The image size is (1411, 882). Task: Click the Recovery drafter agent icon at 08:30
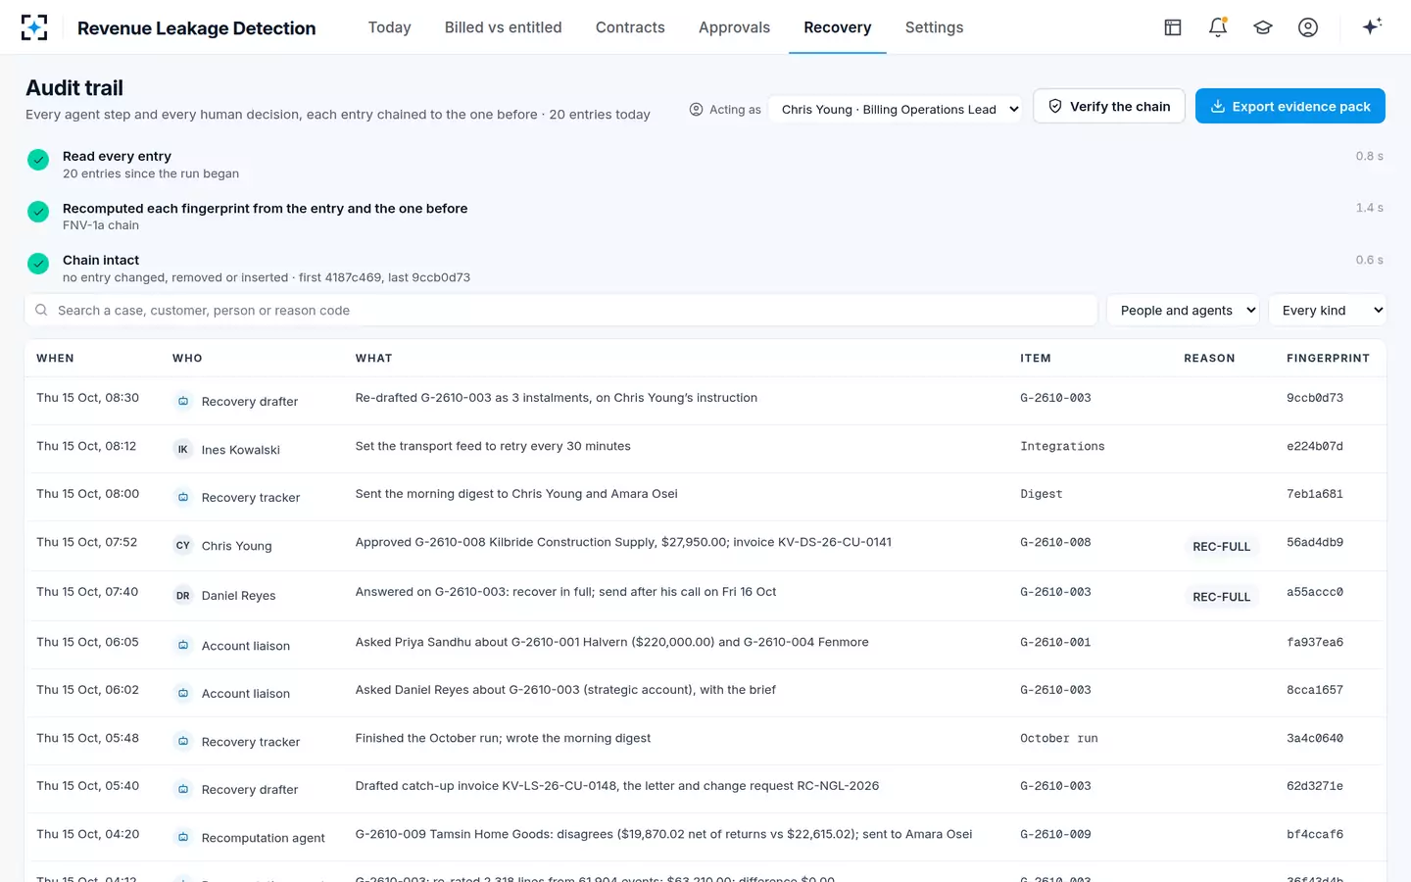[x=183, y=402]
